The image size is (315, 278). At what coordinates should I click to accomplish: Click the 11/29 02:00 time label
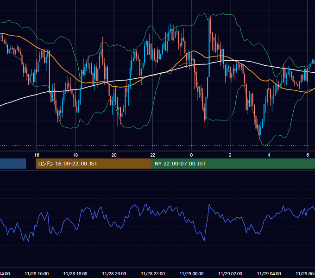(230, 273)
